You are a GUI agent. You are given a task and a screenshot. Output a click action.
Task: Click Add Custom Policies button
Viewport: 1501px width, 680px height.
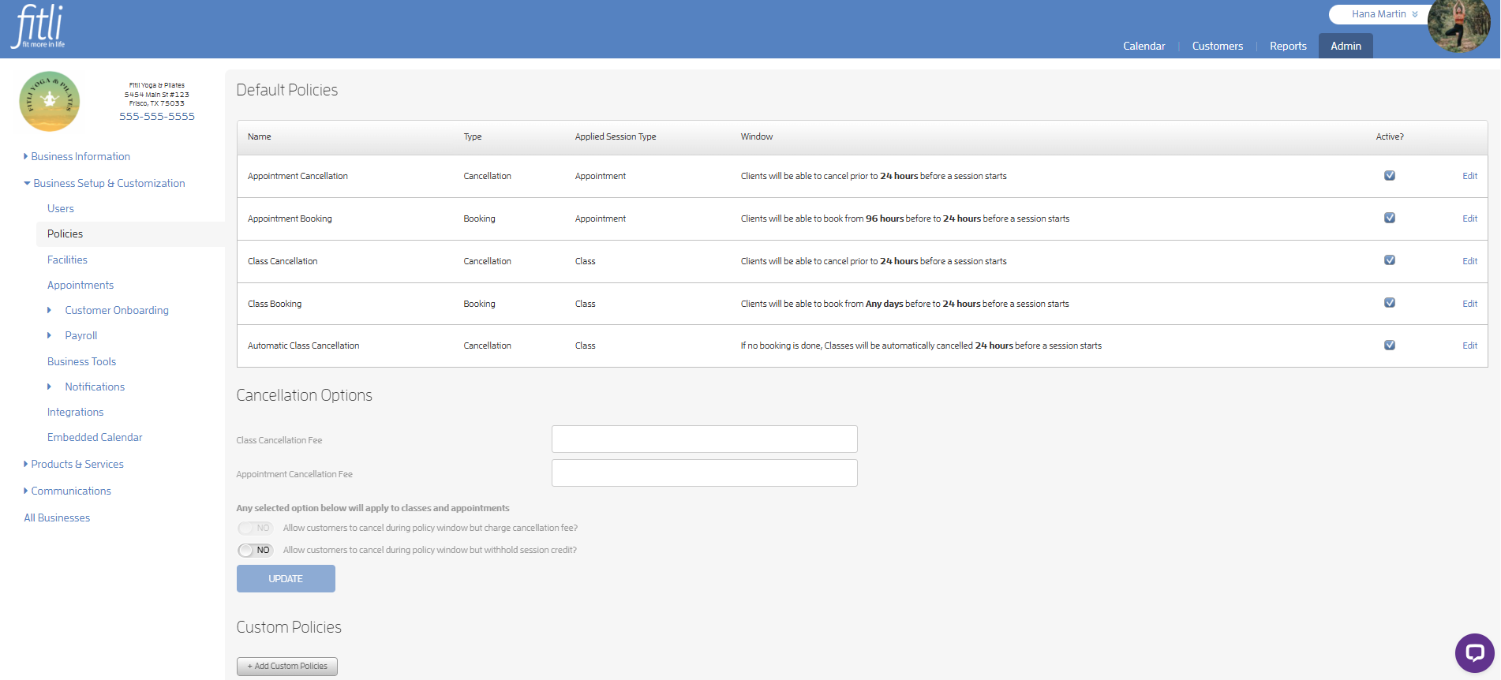287,666
